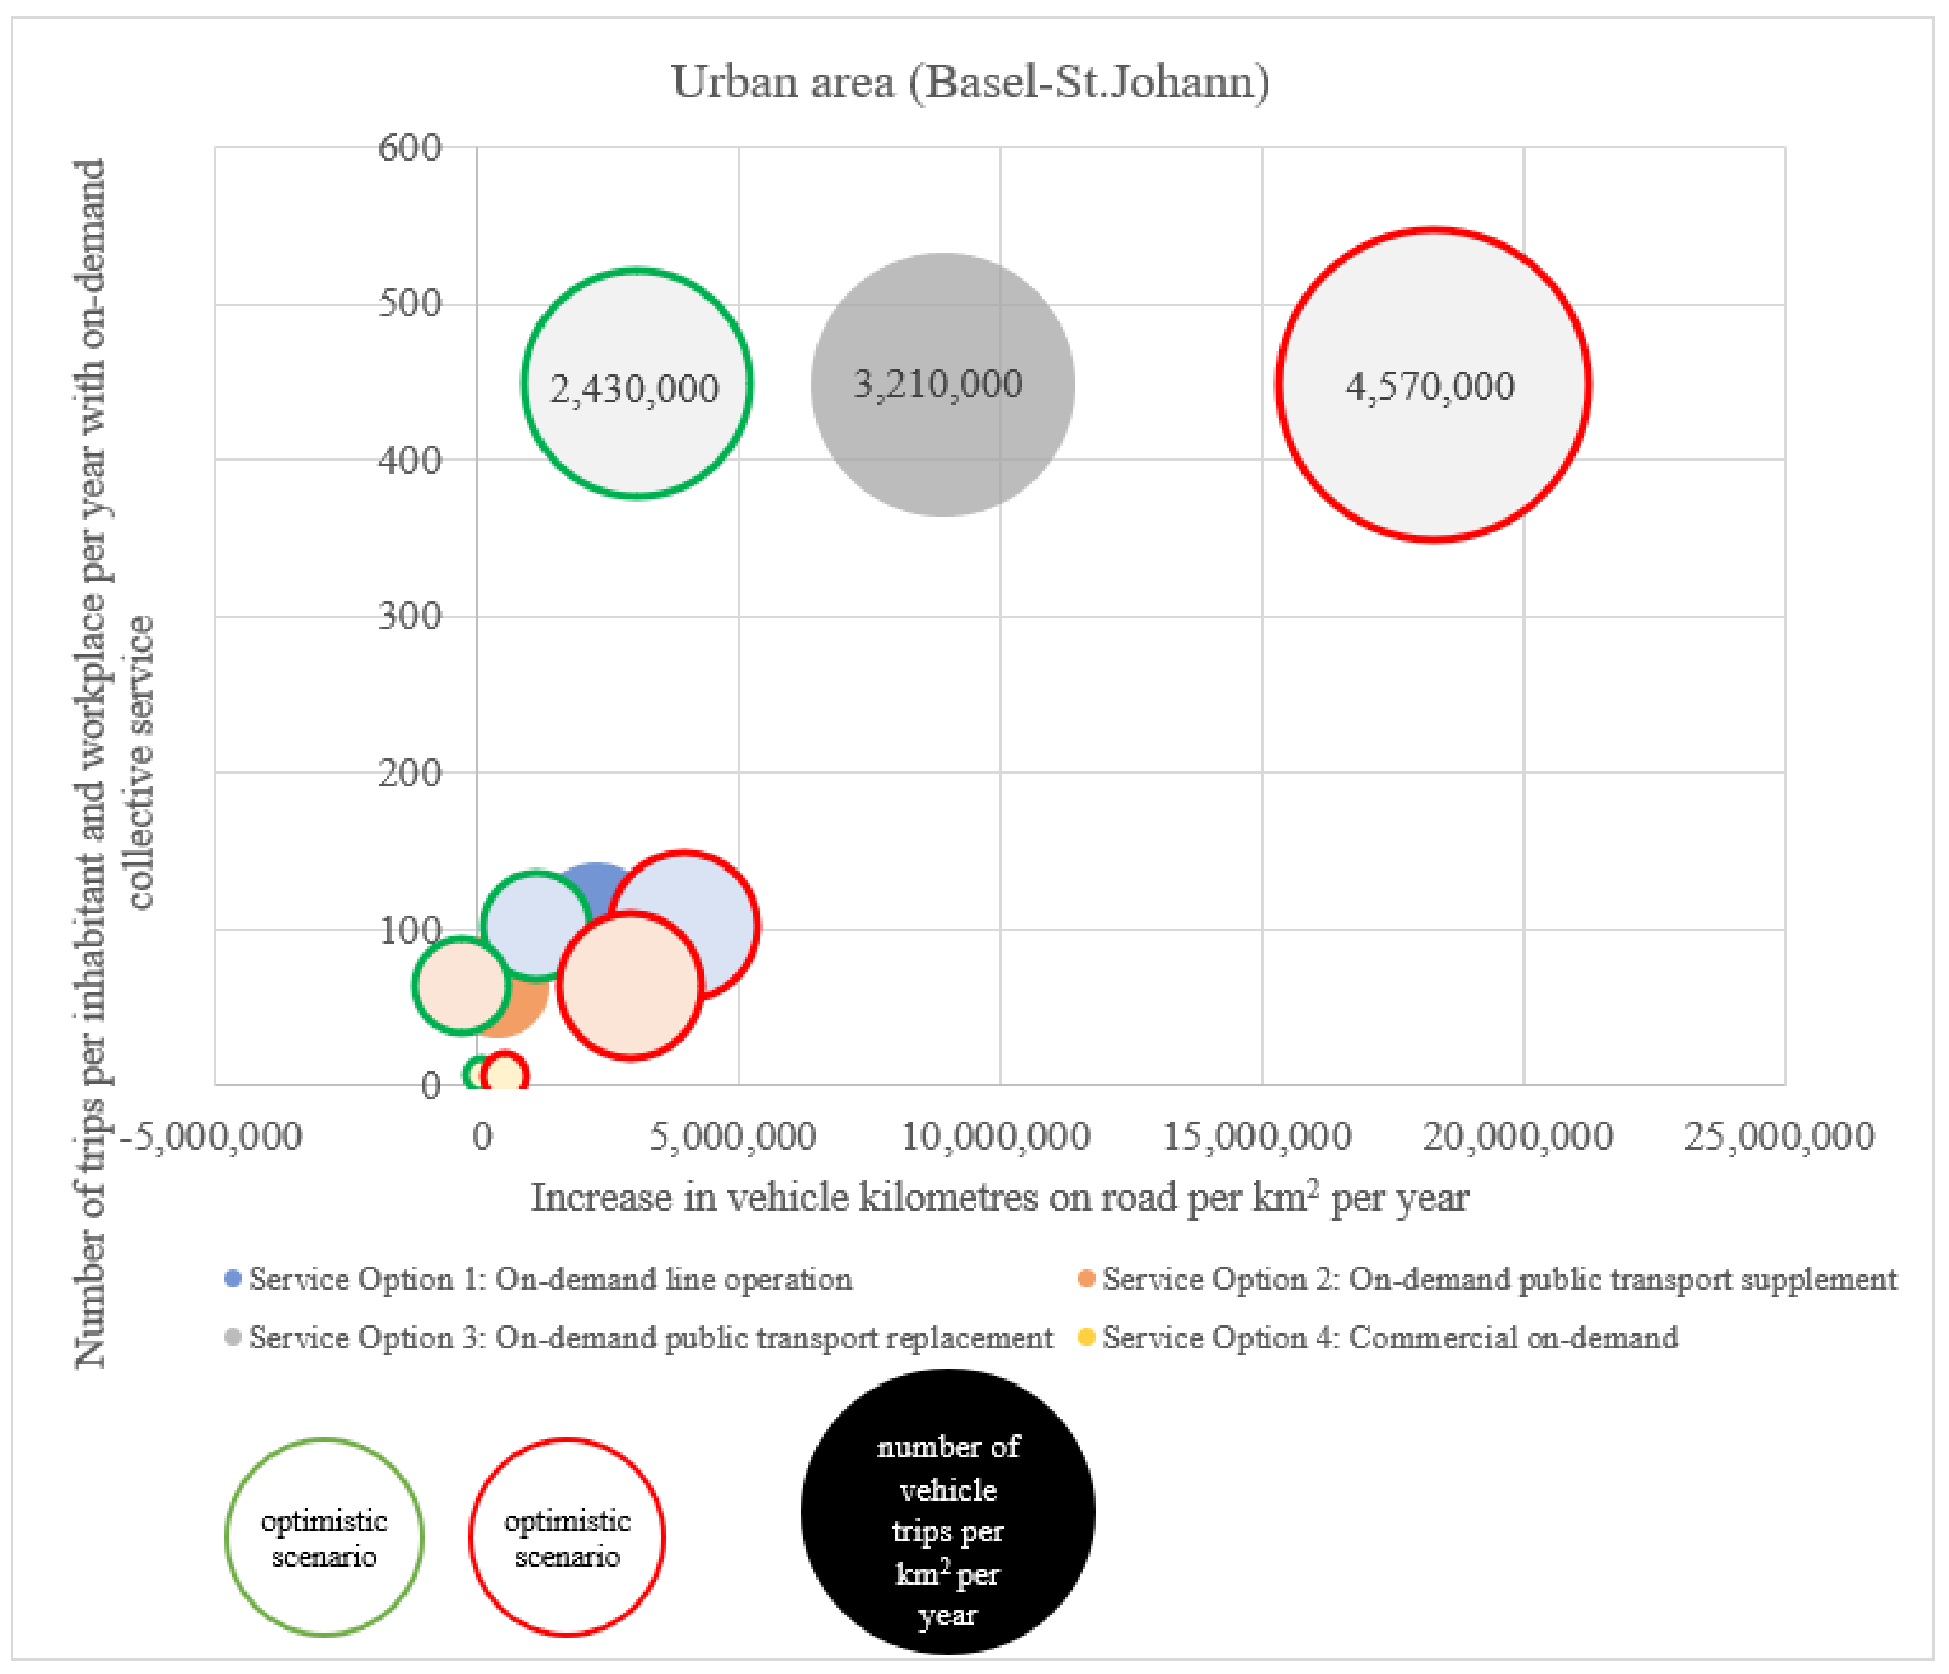Screen dimensions: 1949x1674
Task: Select the red optimistic scenario legend circle
Action: 568,1537
